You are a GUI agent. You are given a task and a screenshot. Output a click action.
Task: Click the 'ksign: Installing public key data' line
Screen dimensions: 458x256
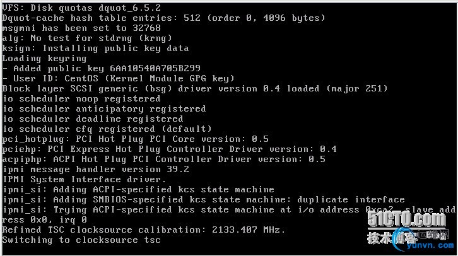pyautogui.click(x=95, y=49)
